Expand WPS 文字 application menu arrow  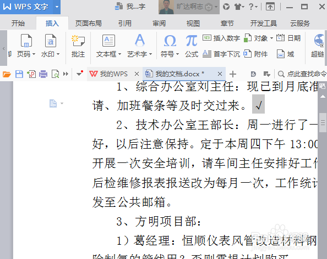57,7
